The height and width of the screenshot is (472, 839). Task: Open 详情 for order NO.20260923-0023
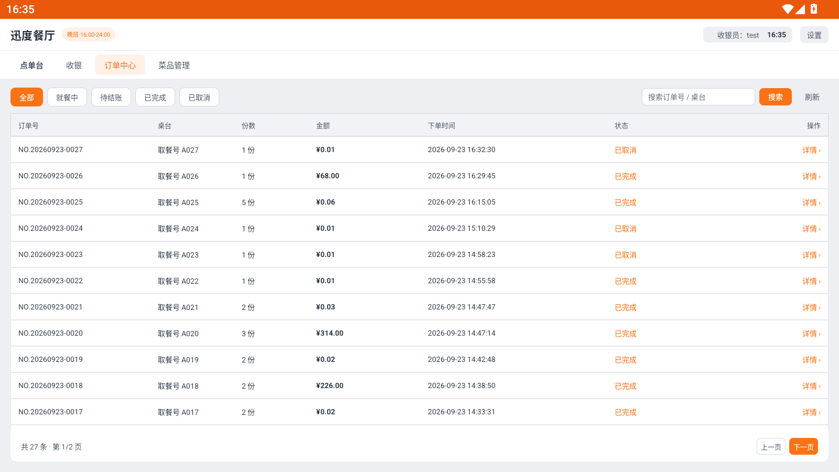click(x=811, y=255)
